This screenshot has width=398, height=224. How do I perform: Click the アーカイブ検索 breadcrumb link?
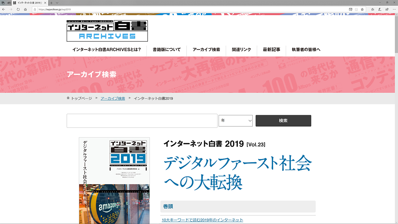pyautogui.click(x=113, y=98)
